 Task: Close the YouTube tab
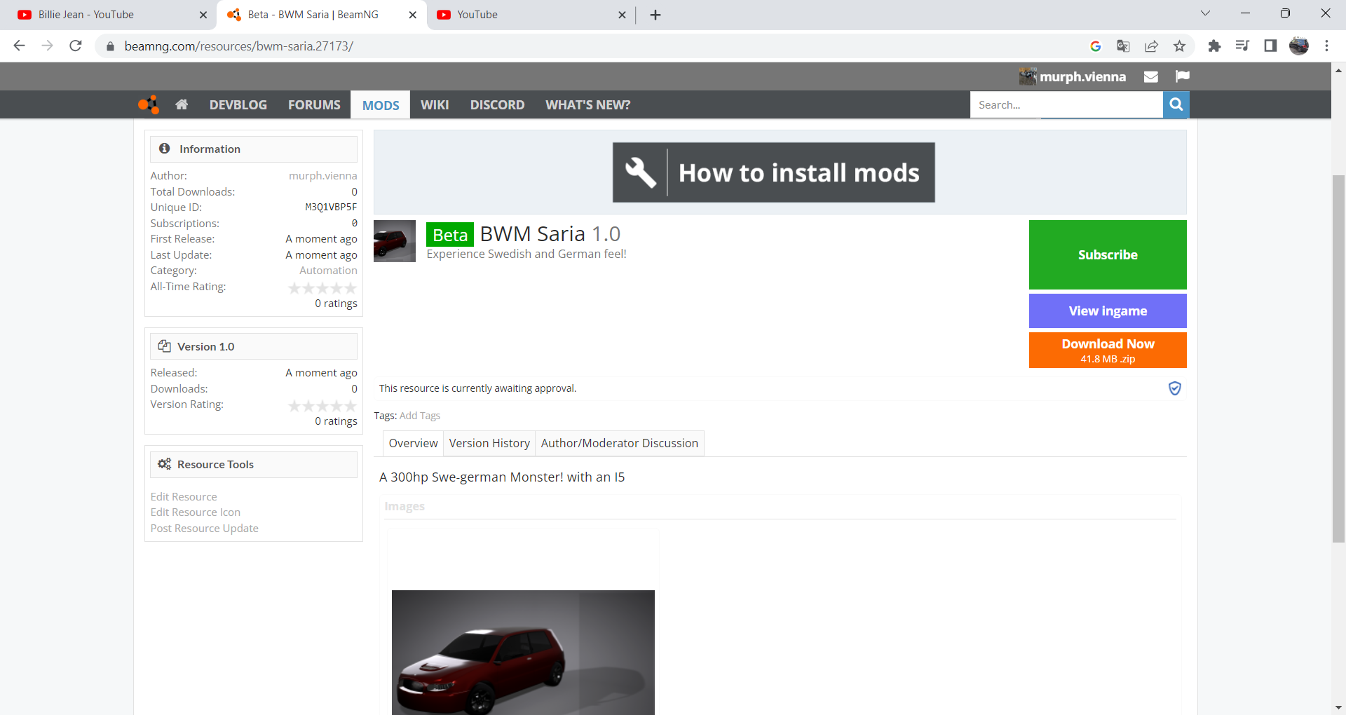(x=622, y=15)
